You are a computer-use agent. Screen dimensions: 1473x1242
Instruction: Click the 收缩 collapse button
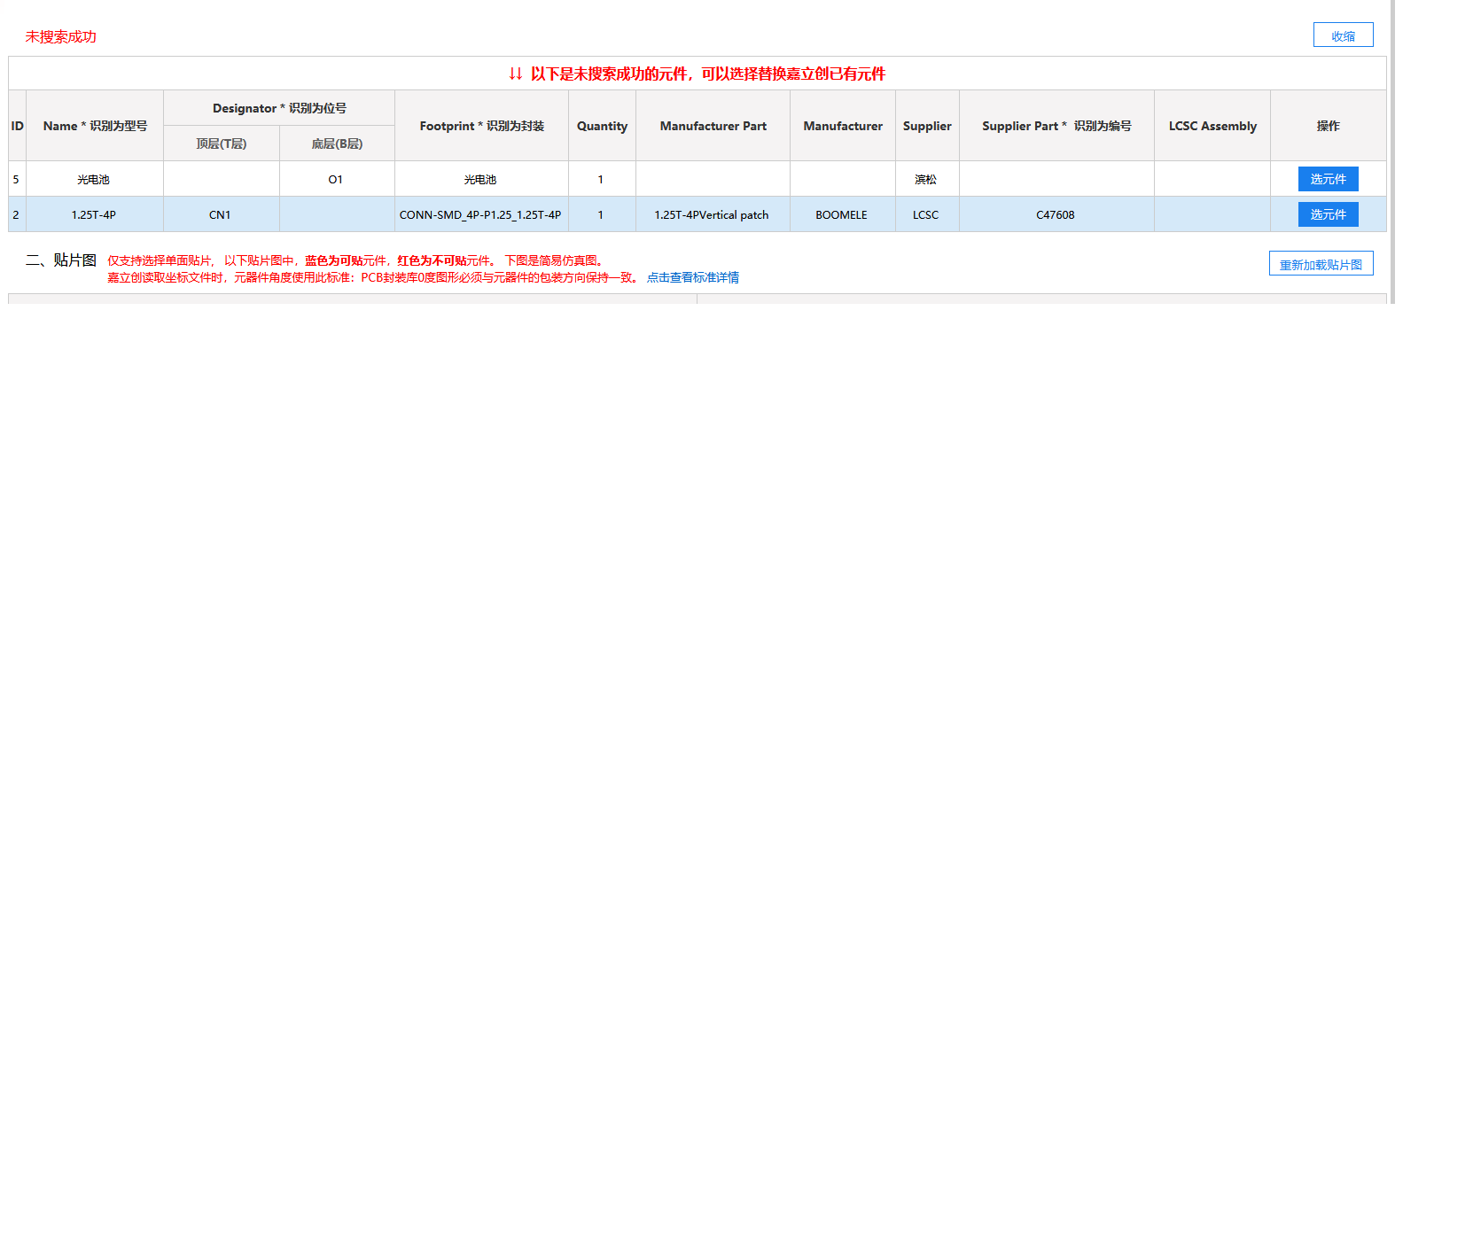pos(1342,35)
